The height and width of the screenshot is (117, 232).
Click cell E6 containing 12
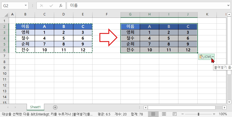[x=83, y=50]
